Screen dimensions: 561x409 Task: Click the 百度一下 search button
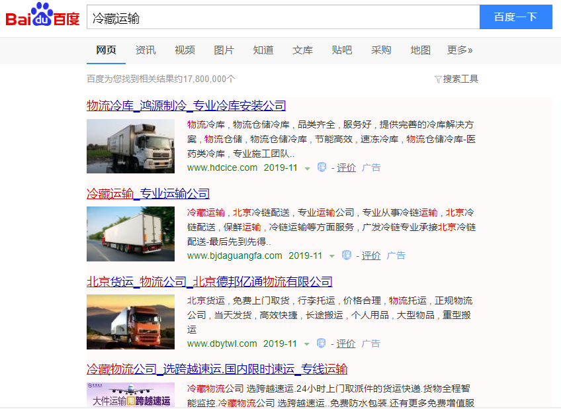(515, 17)
